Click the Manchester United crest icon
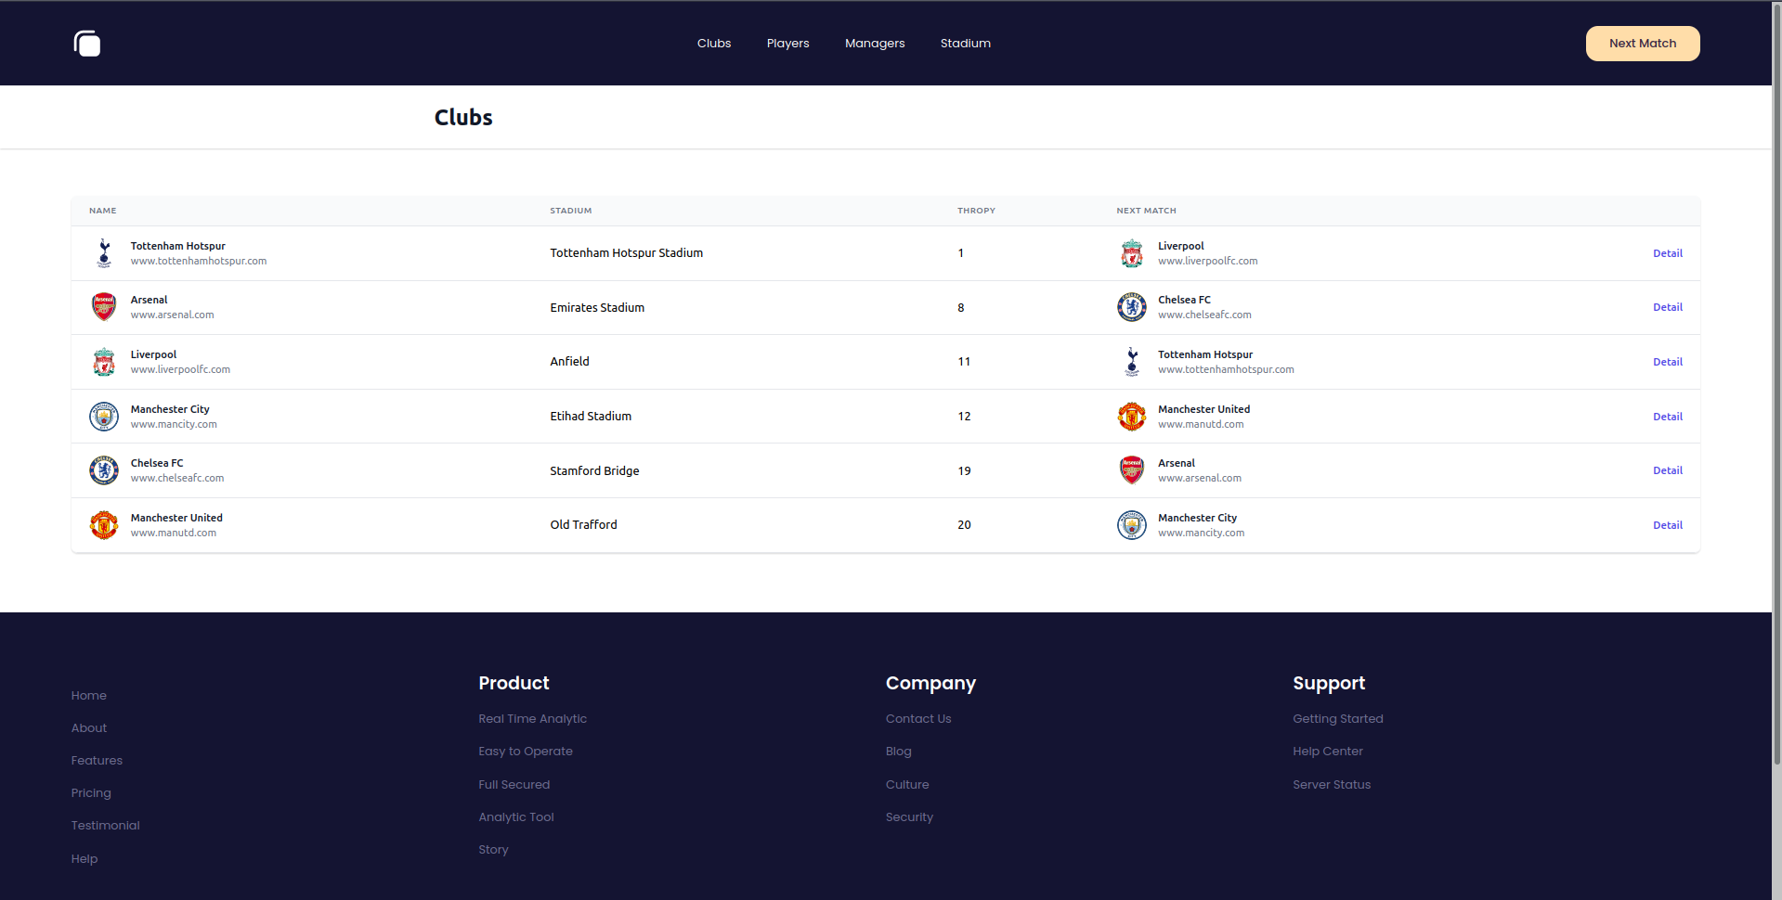This screenshot has width=1782, height=900. 104,524
